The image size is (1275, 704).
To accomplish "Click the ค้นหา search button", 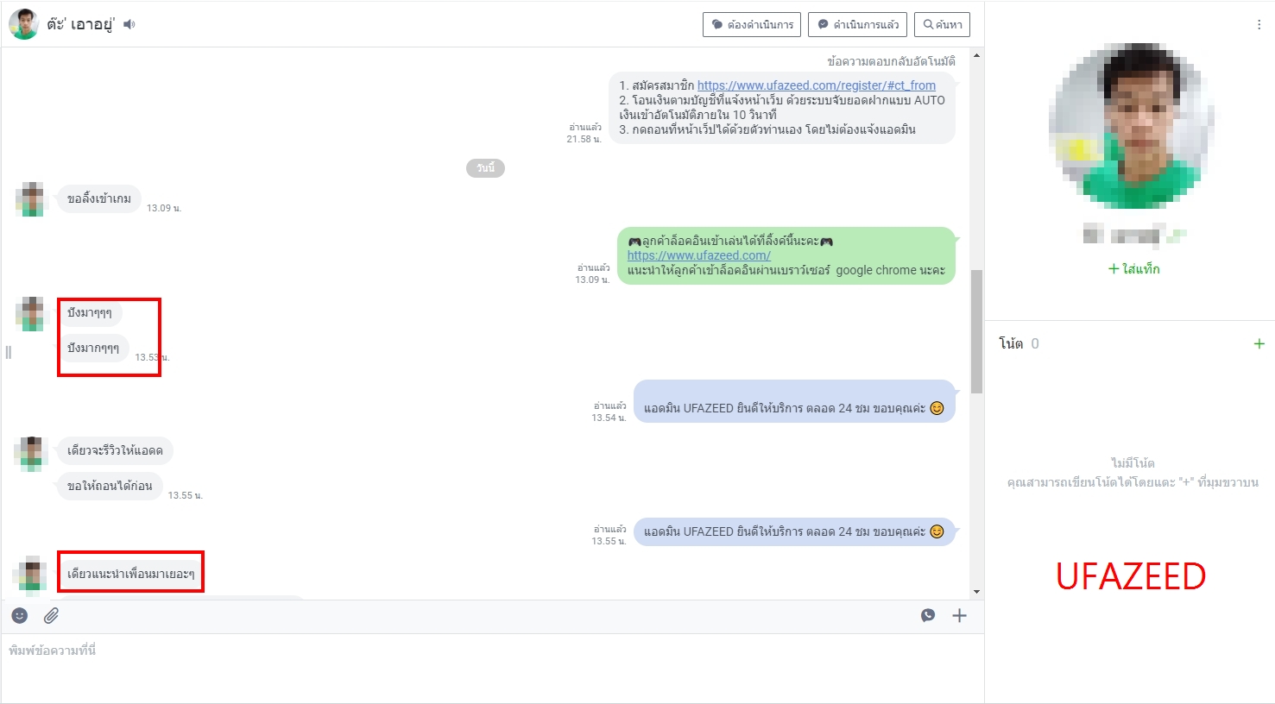I will tap(942, 24).
